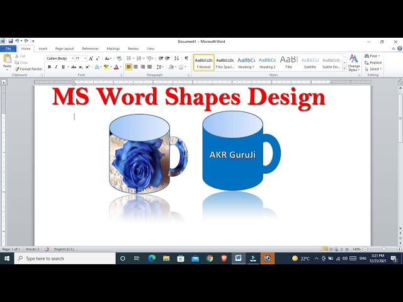Apply subscript formatting
The image size is (403, 302).
81,67
